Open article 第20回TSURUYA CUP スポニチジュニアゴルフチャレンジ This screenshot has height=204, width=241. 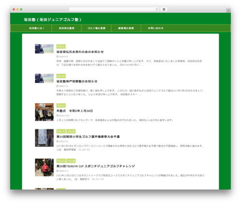point(95,166)
